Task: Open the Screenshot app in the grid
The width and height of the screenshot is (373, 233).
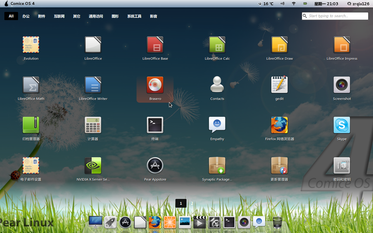Action: pos(342,85)
